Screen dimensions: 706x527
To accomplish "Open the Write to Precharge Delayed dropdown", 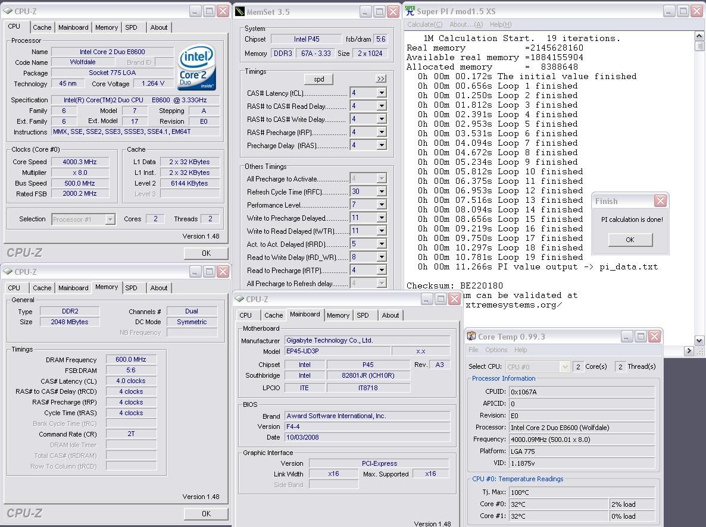I will click(382, 217).
